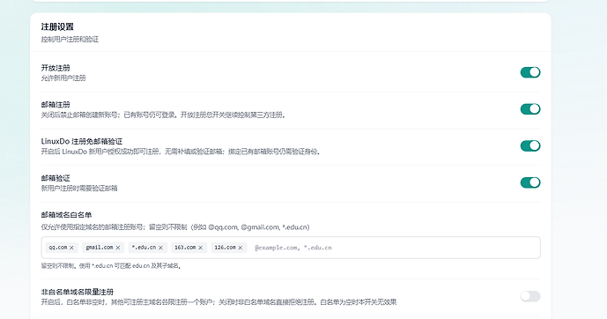Toggle LinuxDo 注册免邮箱验证 switch

tap(530, 146)
